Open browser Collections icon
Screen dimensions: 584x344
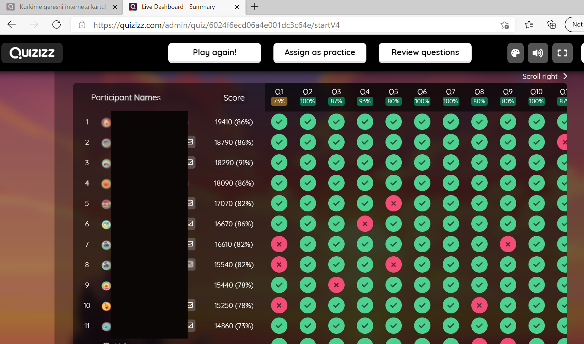coord(551,25)
